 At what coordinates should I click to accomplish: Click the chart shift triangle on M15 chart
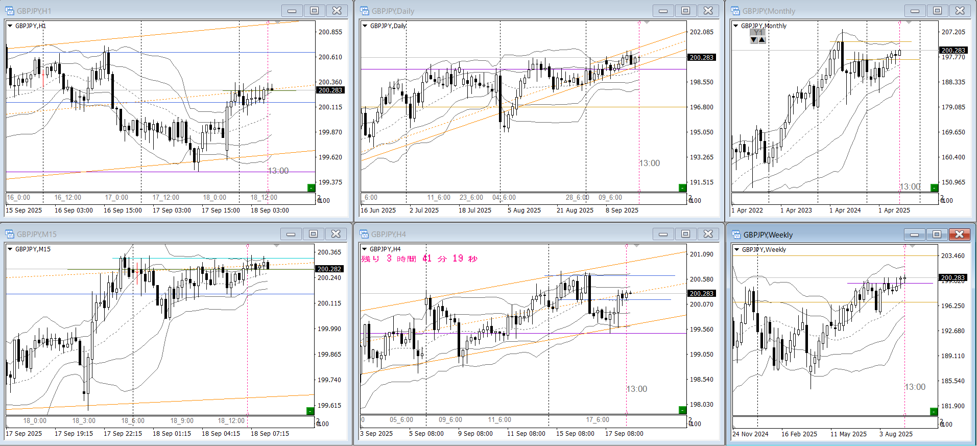(x=277, y=246)
